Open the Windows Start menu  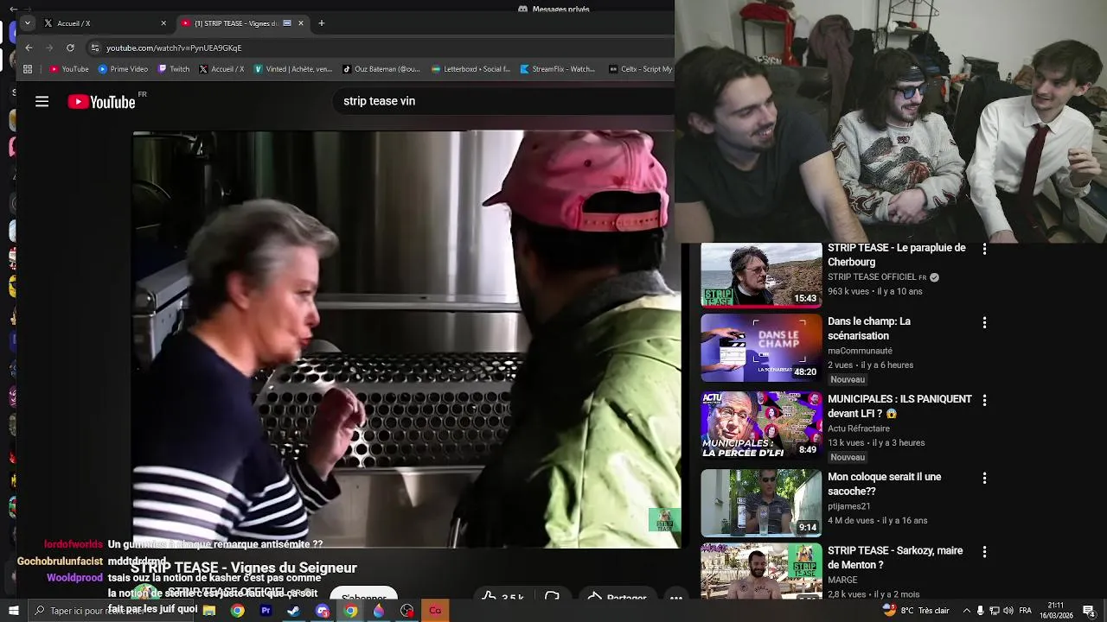pyautogui.click(x=13, y=611)
